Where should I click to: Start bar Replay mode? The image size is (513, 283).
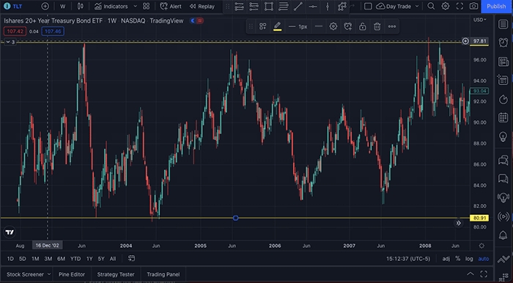202,6
